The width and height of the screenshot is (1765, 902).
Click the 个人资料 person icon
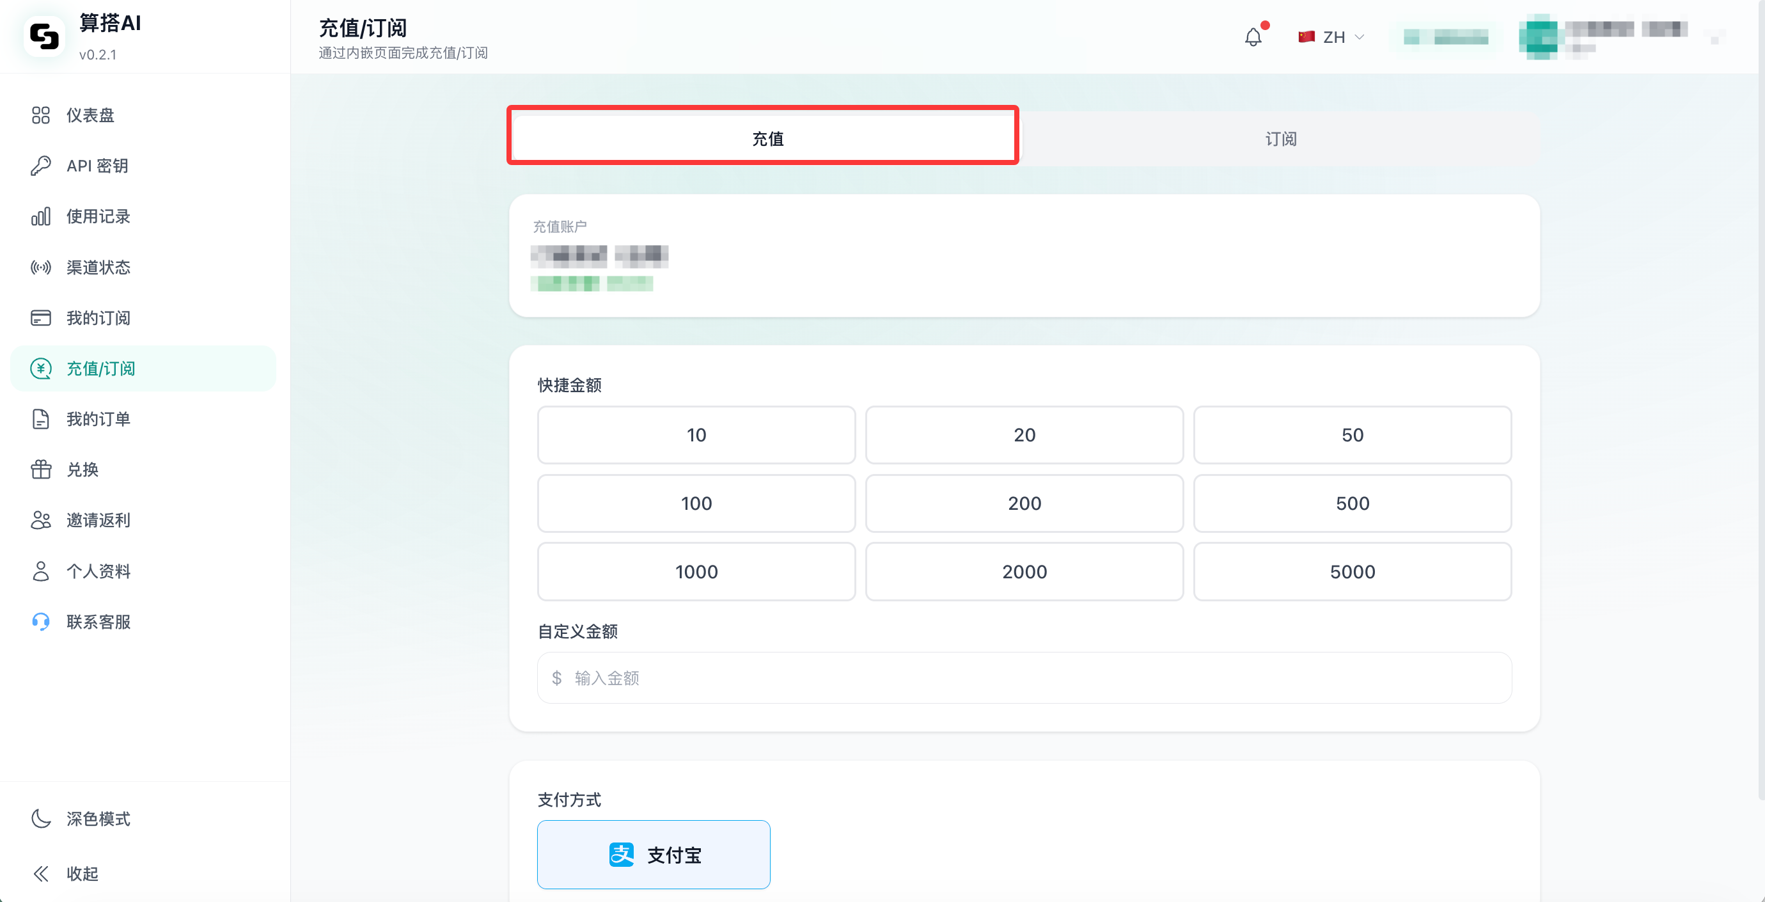point(40,571)
